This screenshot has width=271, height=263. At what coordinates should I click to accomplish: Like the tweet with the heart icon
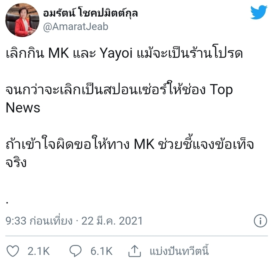[13, 251]
